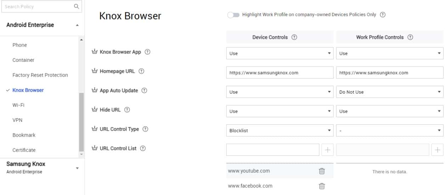Viewport: 445px width, 195px height.
Task: Show help for Device Controls header
Action: click(x=294, y=37)
